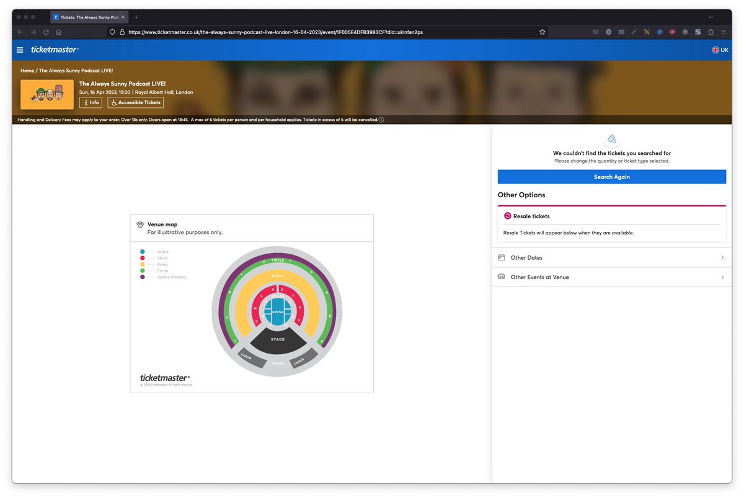This screenshot has height=498, width=744.
Task: Bookmark this page with star icon
Action: [x=542, y=32]
